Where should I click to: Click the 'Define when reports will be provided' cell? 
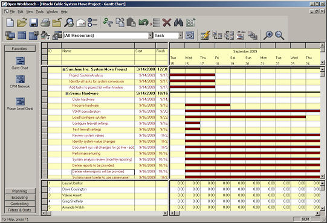103,172
